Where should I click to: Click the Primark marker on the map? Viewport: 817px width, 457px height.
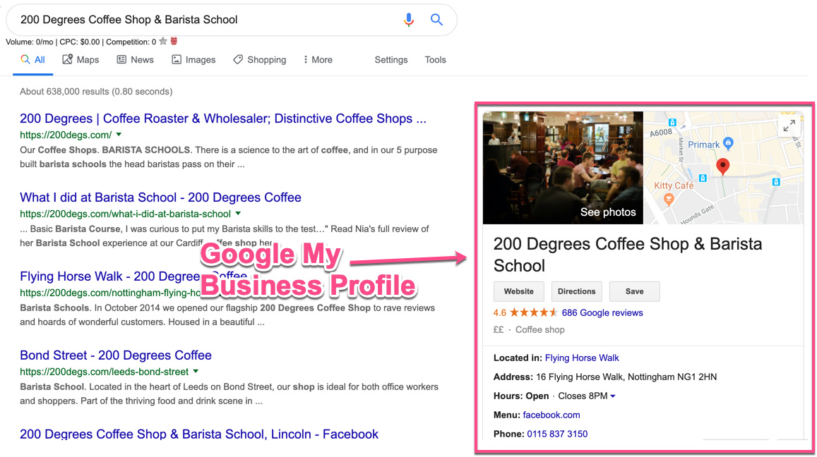coord(729,143)
